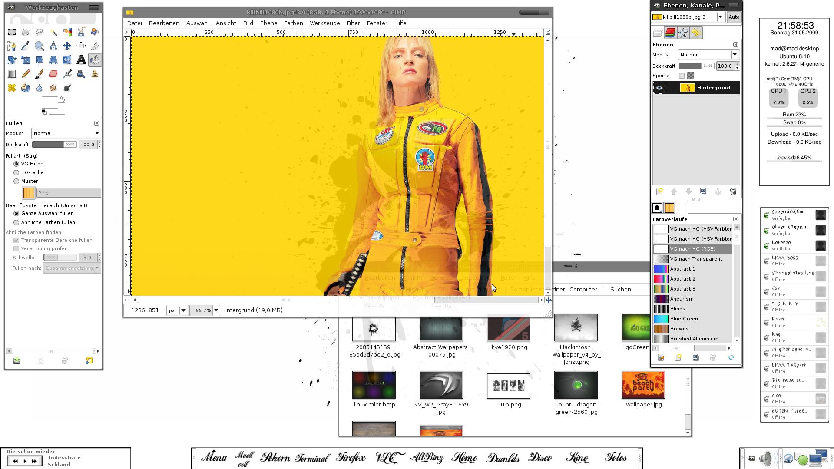Image resolution: width=834 pixels, height=469 pixels.
Task: Select the Move tool
Action: 67,46
